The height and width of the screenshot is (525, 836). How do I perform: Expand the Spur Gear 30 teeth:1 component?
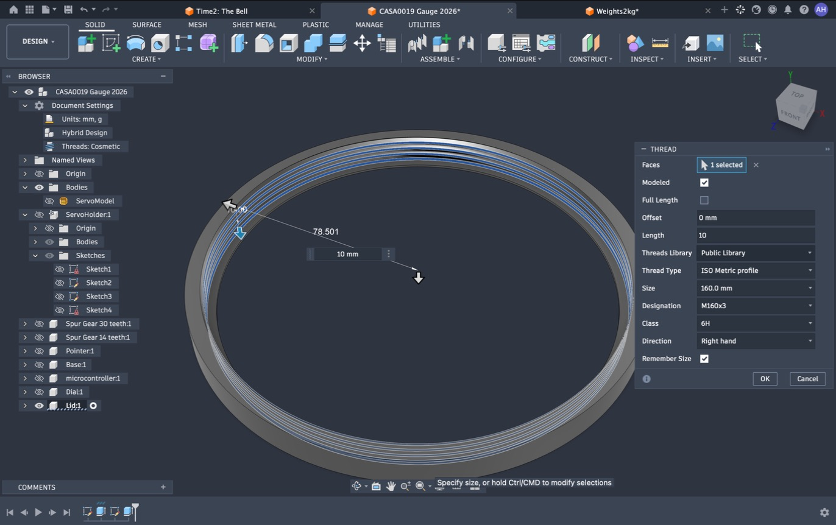(x=25, y=324)
